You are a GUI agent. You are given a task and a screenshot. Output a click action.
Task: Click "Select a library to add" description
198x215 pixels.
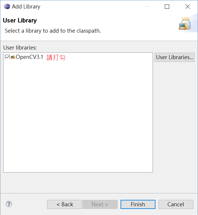pos(53,31)
